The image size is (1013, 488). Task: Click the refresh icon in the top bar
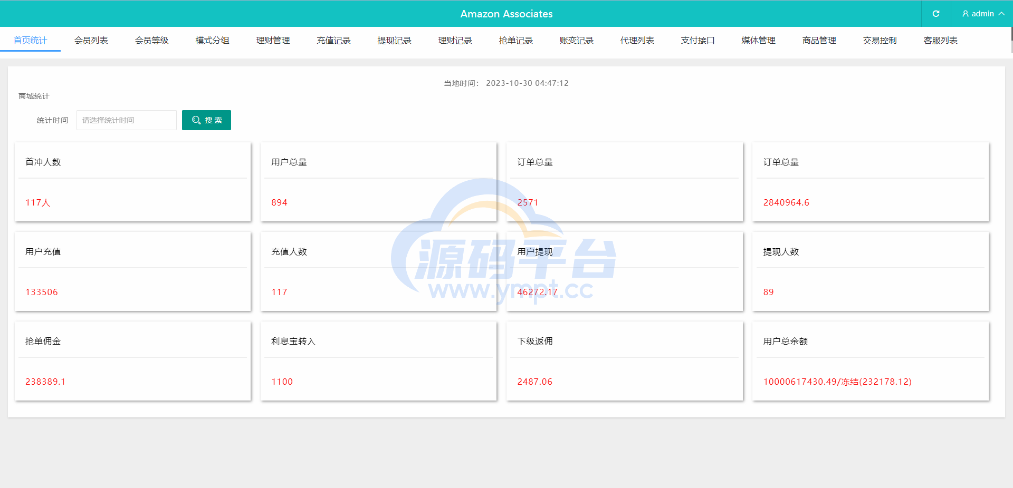(x=936, y=14)
